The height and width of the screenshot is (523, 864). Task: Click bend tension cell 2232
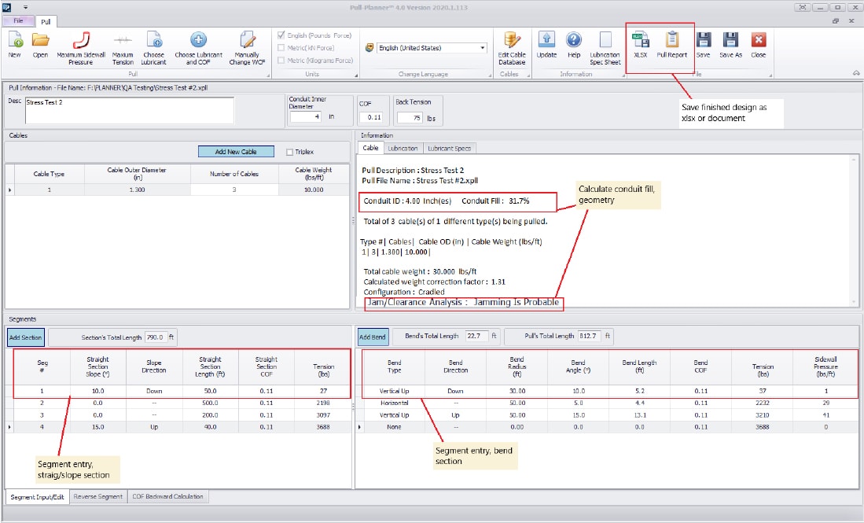[x=763, y=403]
